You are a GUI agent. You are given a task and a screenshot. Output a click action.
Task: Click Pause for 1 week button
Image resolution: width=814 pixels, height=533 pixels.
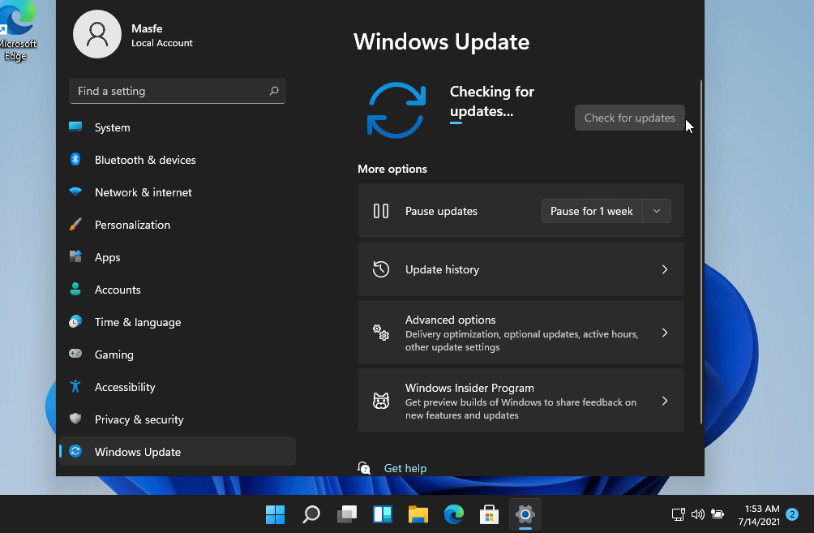point(591,211)
